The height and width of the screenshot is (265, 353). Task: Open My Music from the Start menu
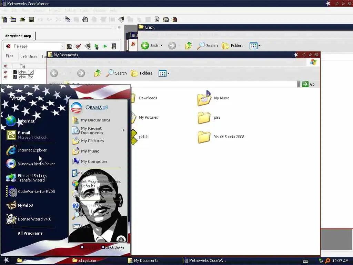(86, 151)
